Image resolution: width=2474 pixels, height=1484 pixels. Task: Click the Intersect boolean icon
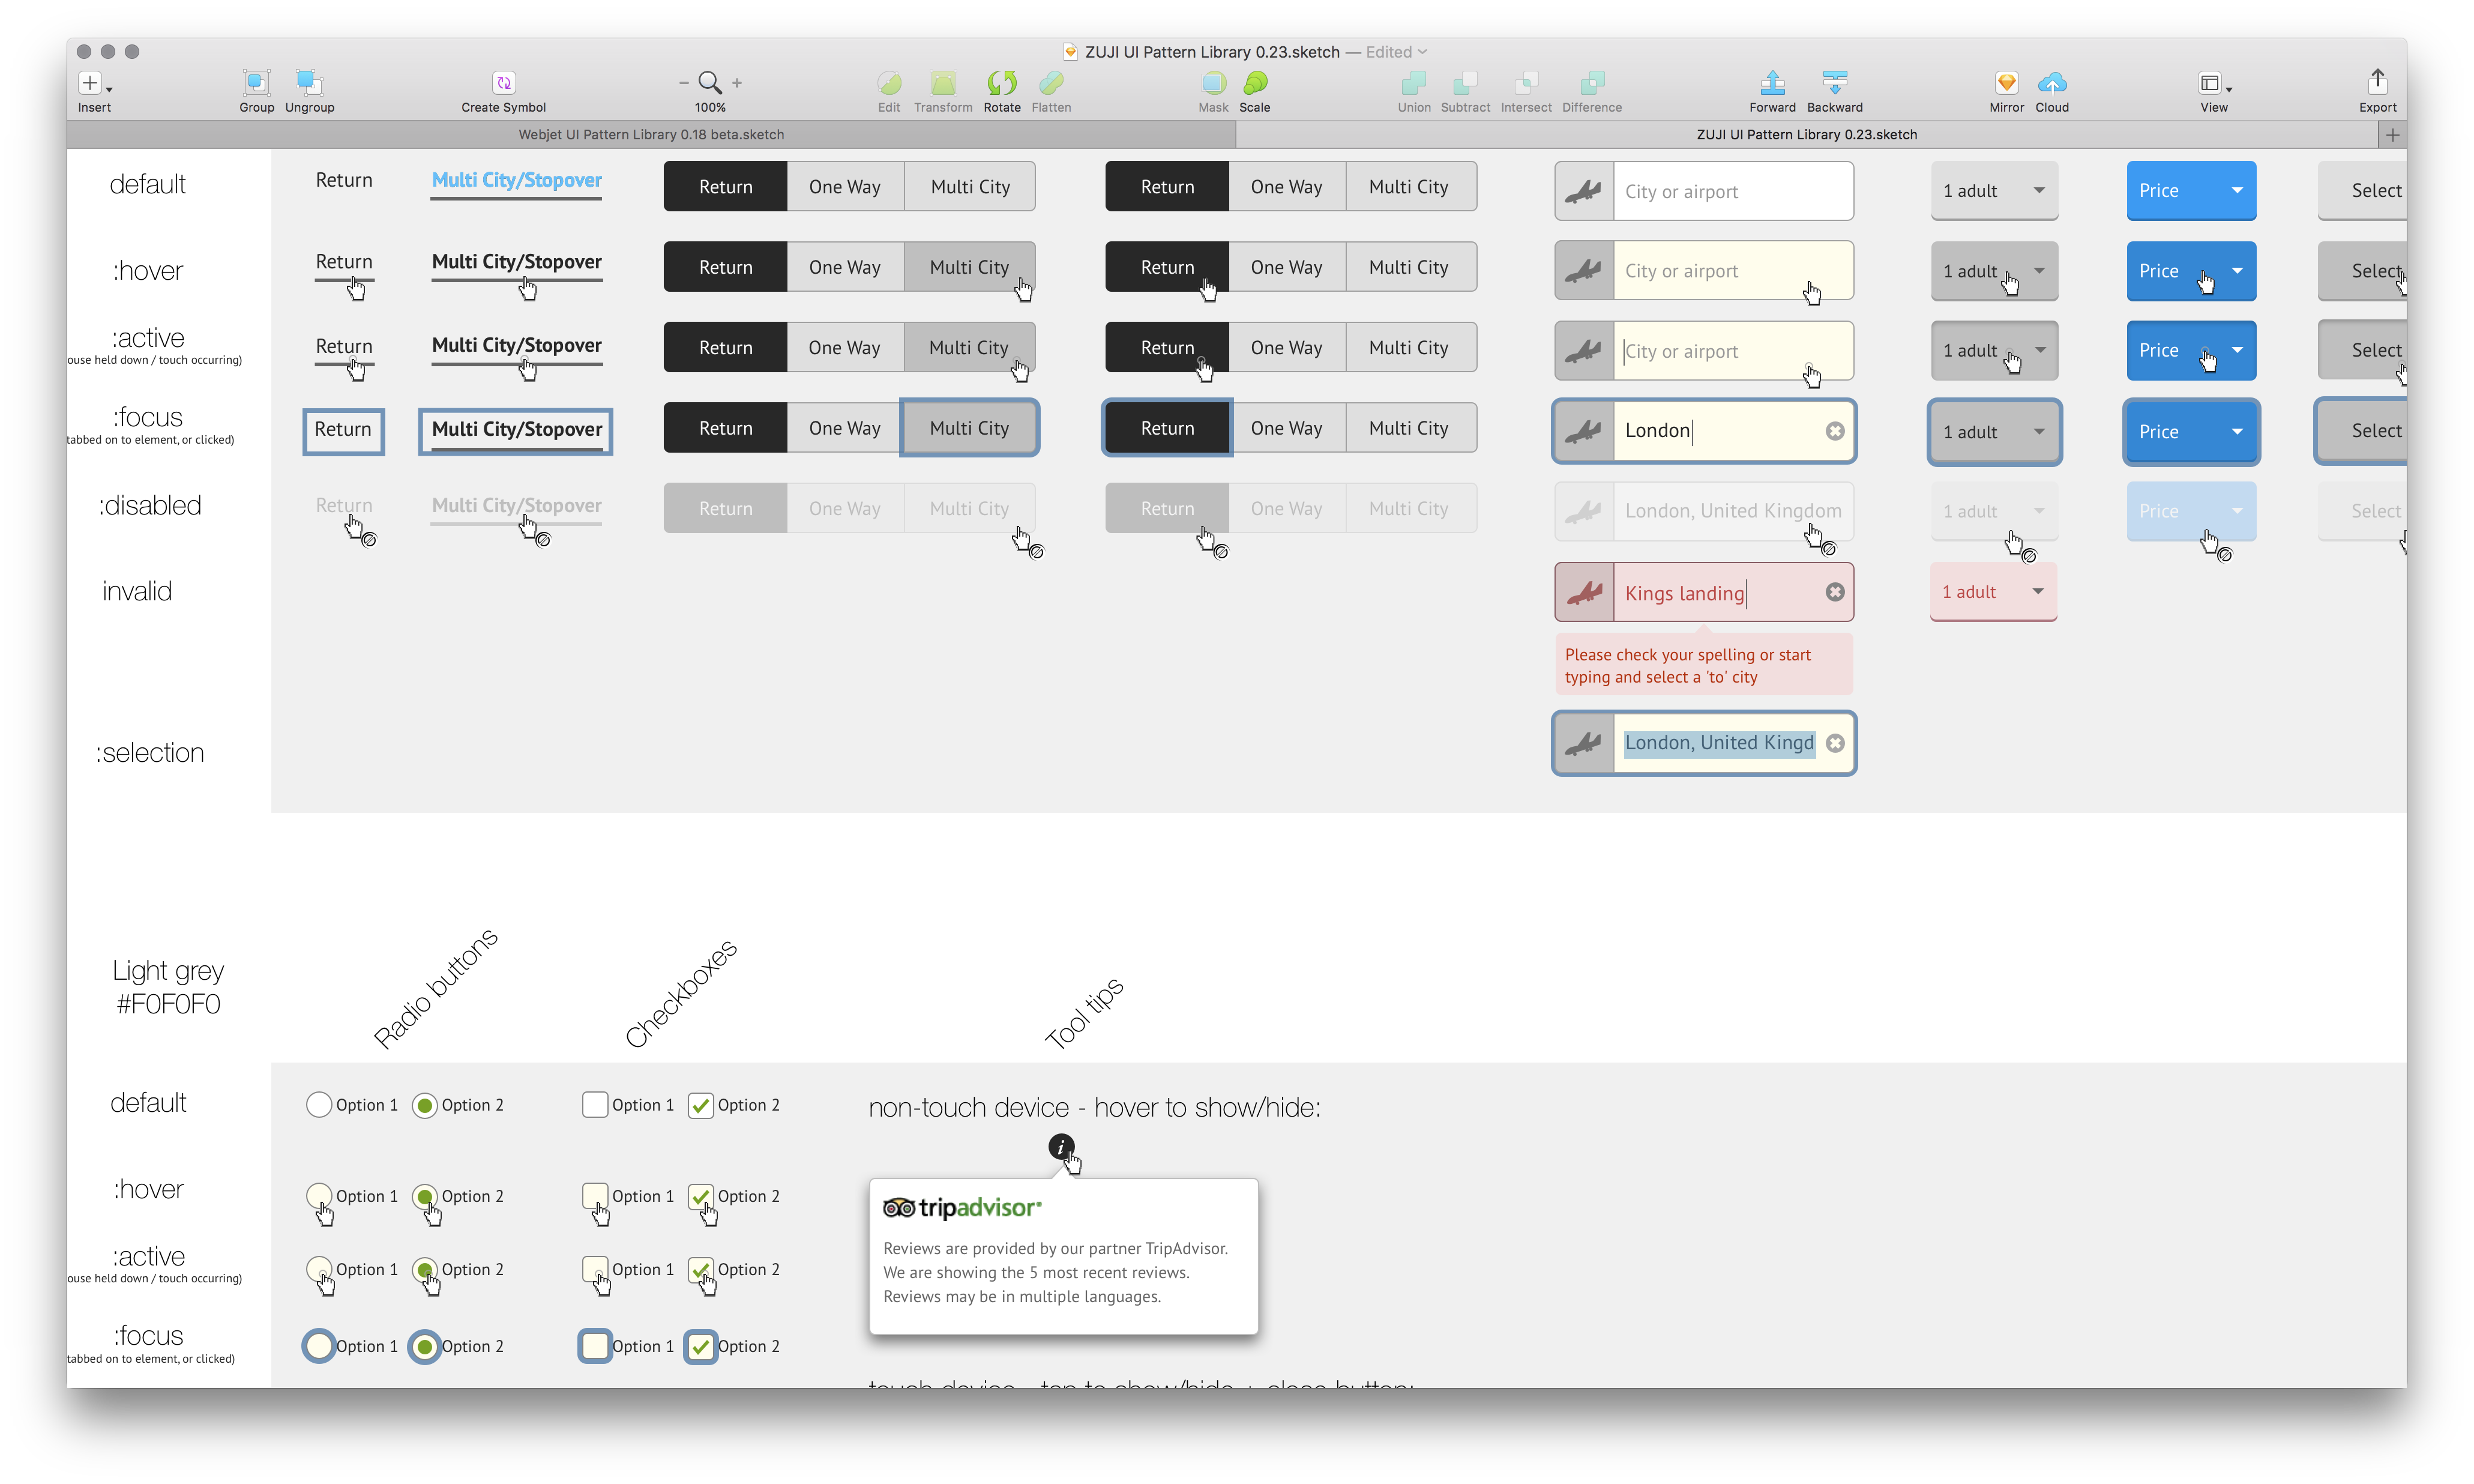click(1525, 83)
